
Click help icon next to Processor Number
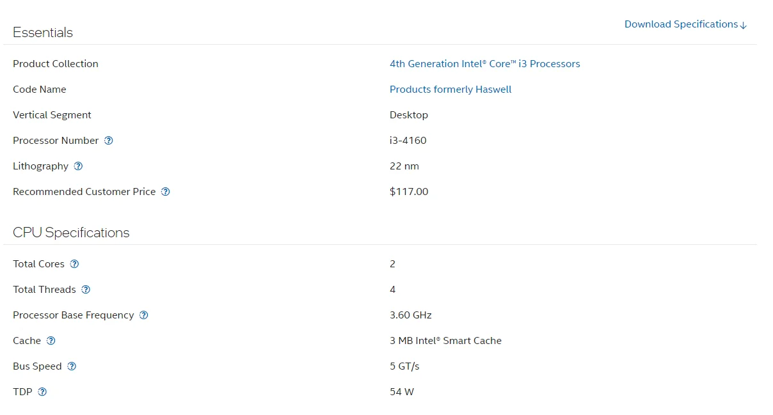tap(109, 141)
